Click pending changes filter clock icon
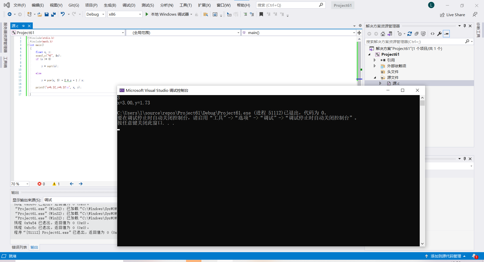 400,34
